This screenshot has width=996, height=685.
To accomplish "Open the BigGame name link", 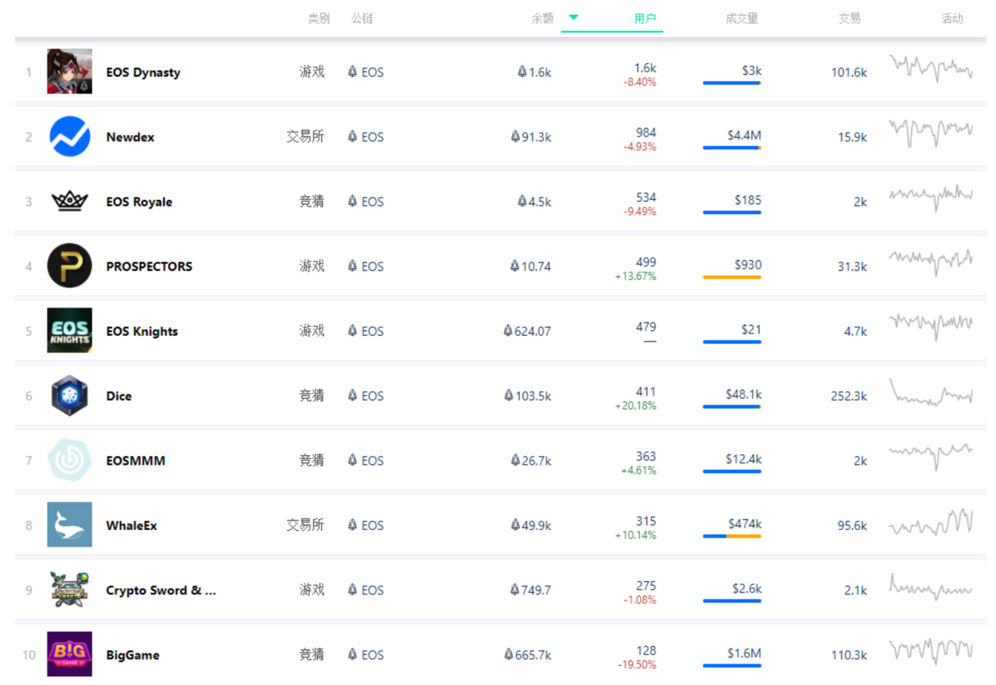I will point(133,655).
